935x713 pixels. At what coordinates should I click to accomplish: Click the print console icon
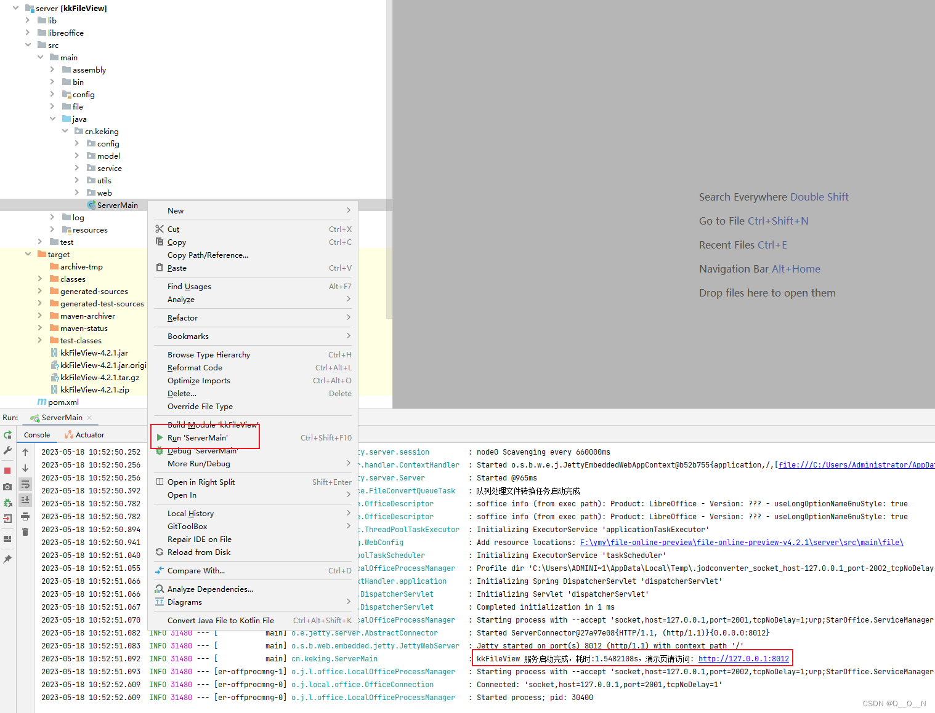pos(25,516)
